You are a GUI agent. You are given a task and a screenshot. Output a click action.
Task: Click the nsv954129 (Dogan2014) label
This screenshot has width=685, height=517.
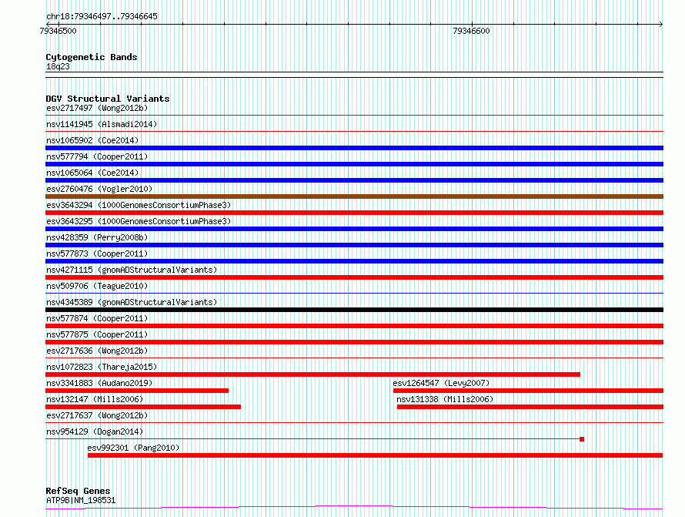(95, 431)
